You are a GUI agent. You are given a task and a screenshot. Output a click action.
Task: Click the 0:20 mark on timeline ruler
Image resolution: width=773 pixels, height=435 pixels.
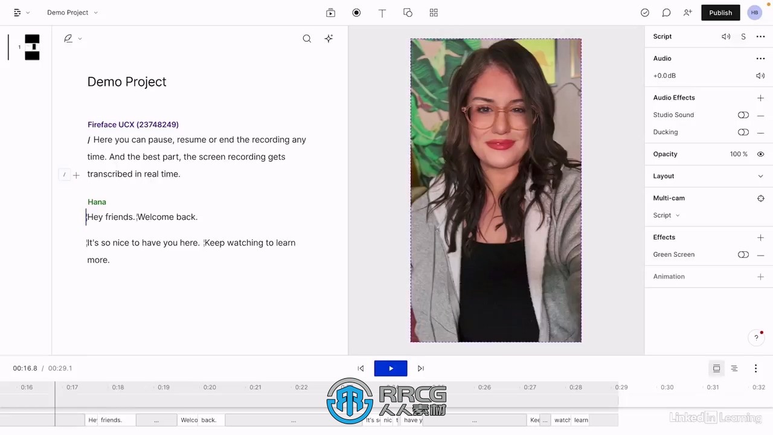pyautogui.click(x=210, y=387)
